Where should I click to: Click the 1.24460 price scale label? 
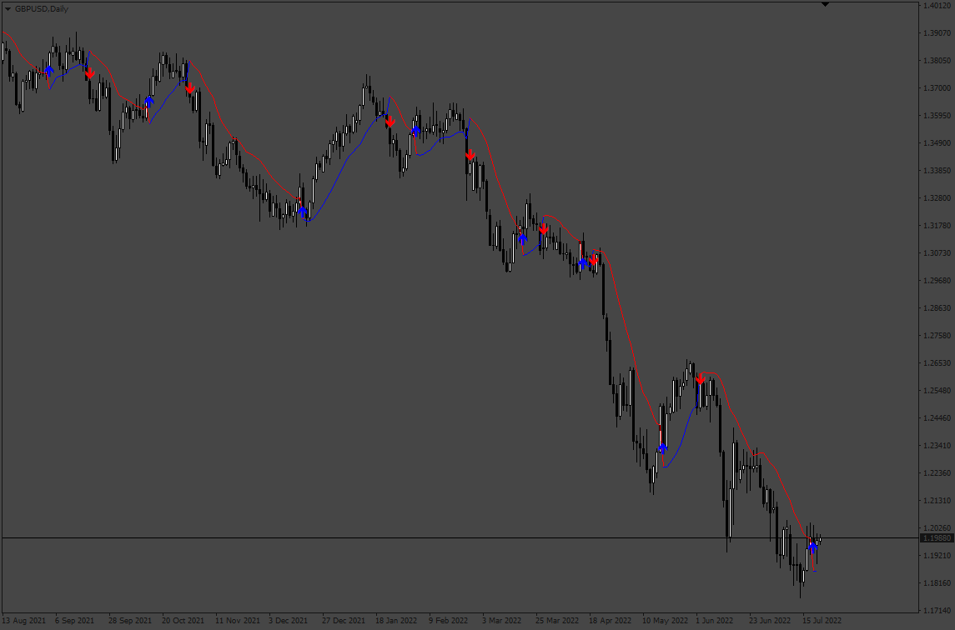tap(937, 418)
